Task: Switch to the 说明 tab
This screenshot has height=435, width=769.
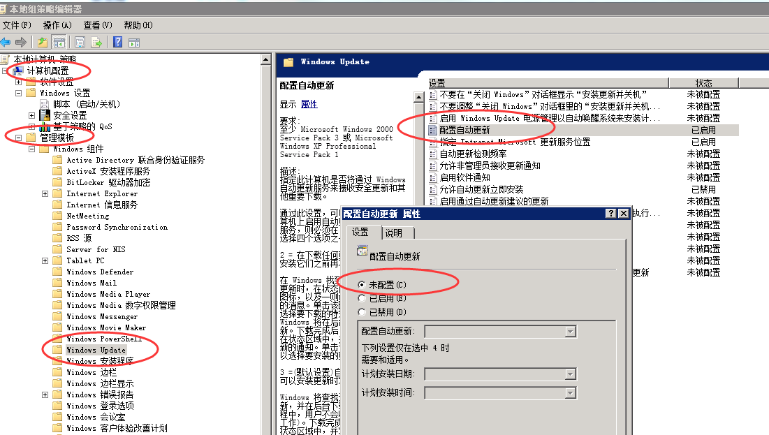Action: (398, 233)
